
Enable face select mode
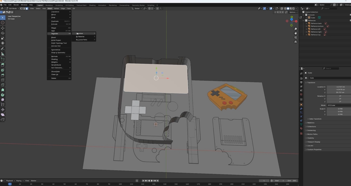(27, 8)
